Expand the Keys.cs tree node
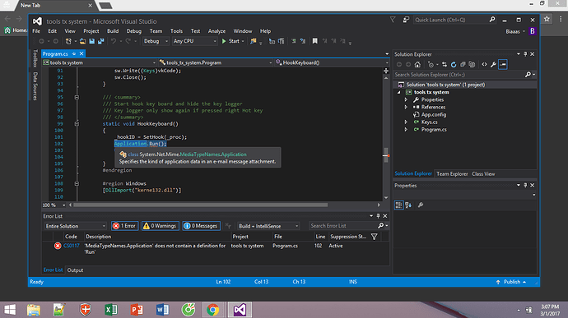 click(406, 122)
